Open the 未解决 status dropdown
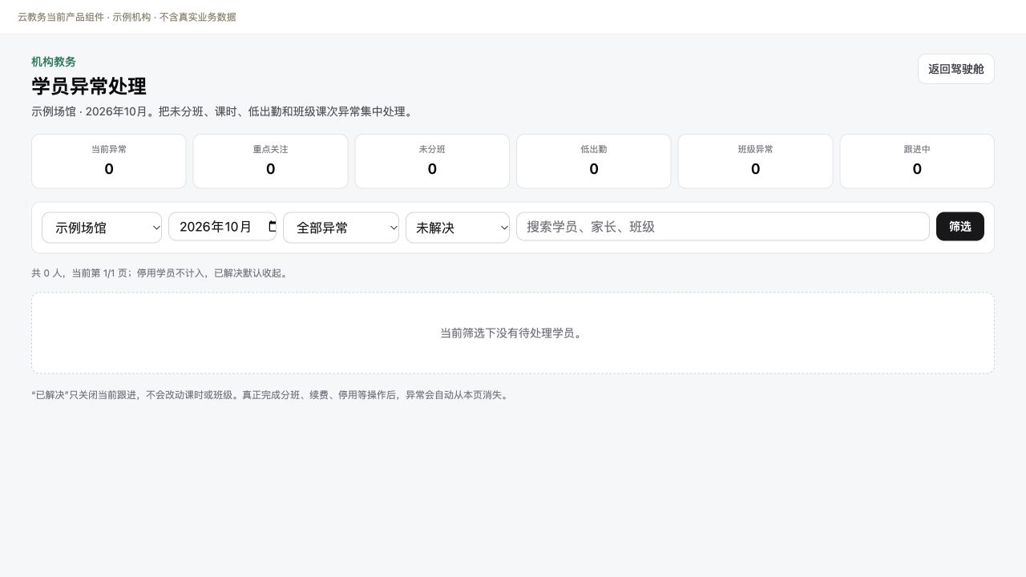This screenshot has height=577, width=1026. click(x=458, y=228)
